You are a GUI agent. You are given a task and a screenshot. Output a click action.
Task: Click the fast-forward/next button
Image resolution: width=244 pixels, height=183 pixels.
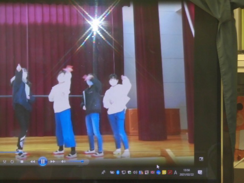pos(53,162)
